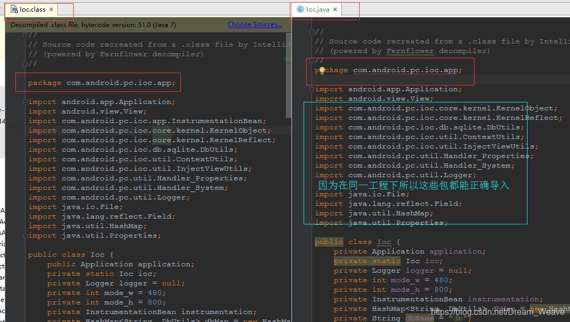The image size is (570, 322).
Task: Close the Ioc.class tab
Action: [x=51, y=10]
